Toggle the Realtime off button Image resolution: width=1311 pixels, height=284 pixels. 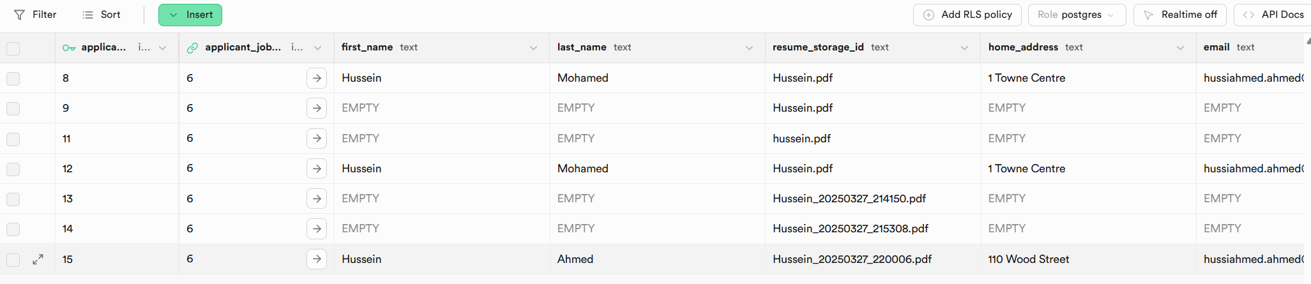[x=1180, y=15]
